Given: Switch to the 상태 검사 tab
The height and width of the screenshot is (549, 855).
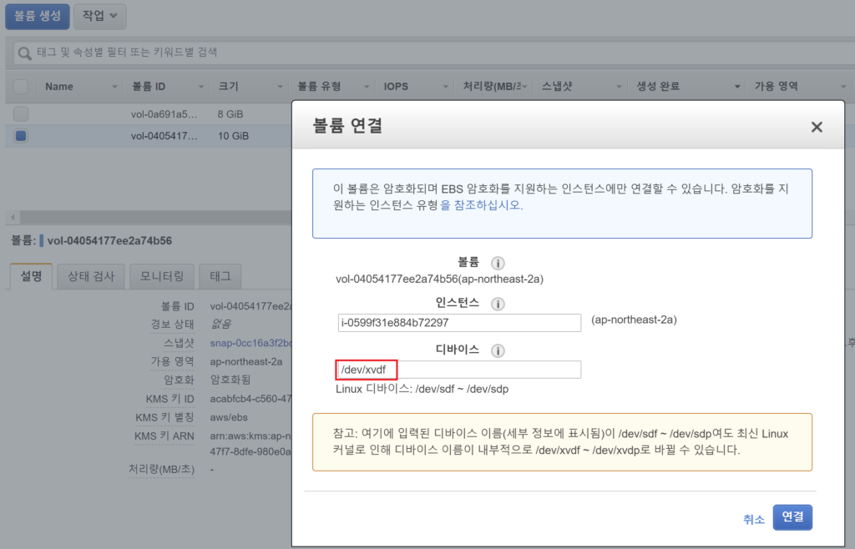Looking at the screenshot, I should 91,276.
